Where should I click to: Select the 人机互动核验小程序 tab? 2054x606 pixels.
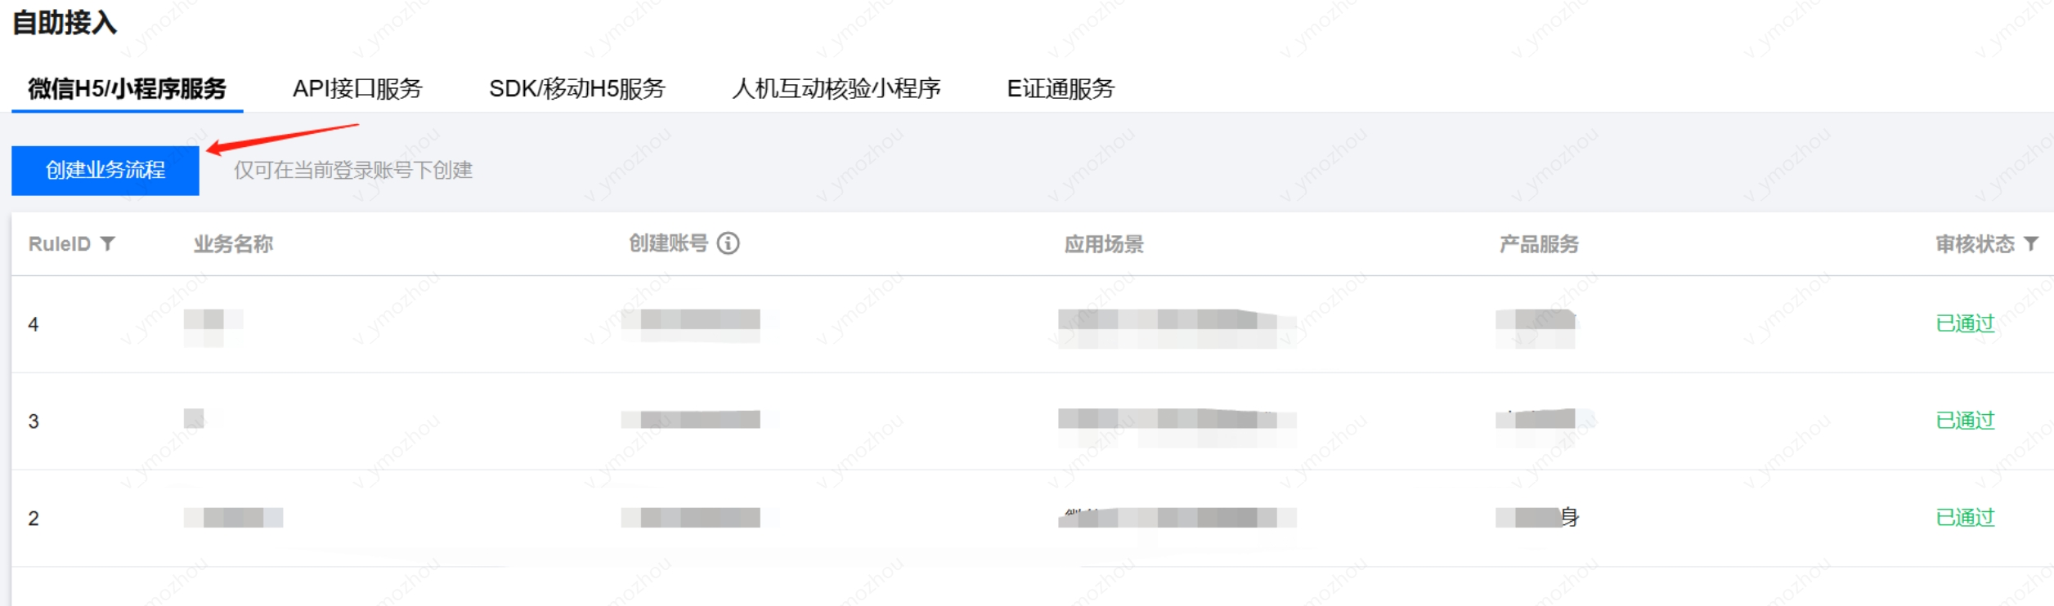pyautogui.click(x=836, y=88)
